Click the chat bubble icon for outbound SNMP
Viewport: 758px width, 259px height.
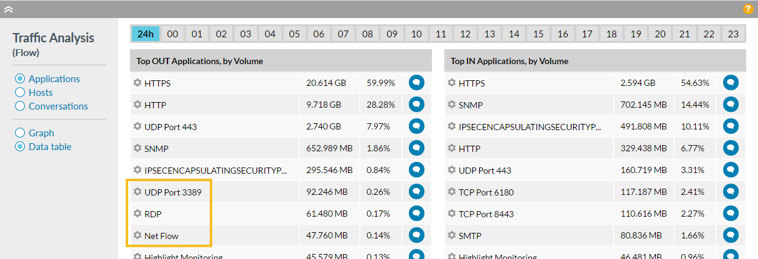416,148
